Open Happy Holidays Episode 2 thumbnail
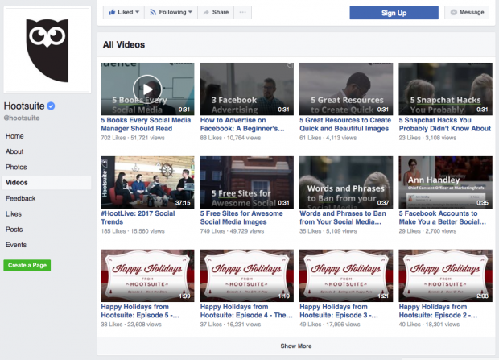Screen dimensions: 499x360 point(445,275)
